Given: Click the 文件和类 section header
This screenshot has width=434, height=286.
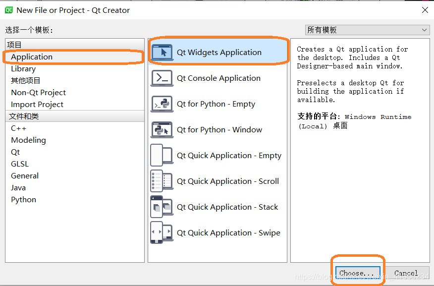Looking at the screenshot, I should tap(75, 116).
